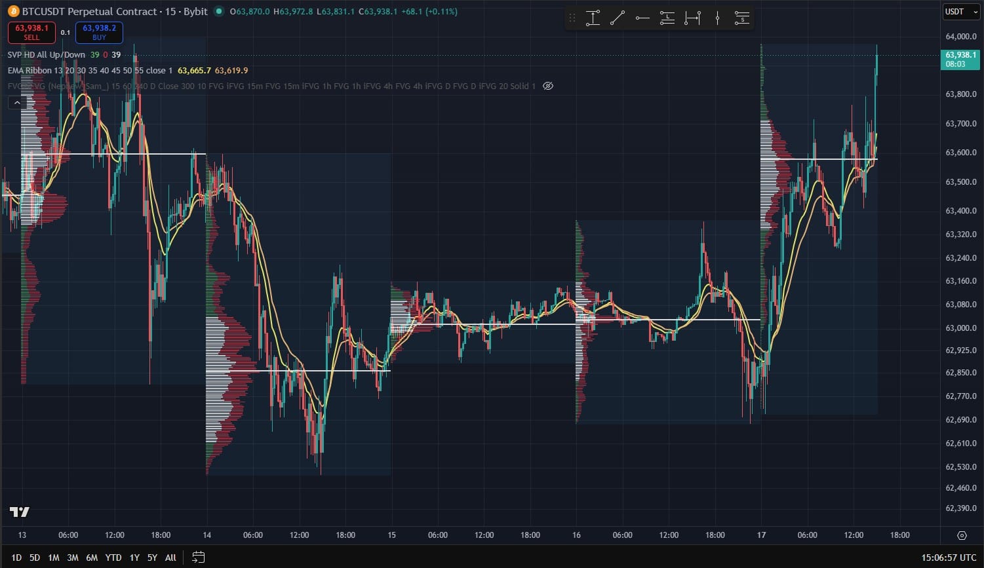Image resolution: width=984 pixels, height=568 pixels.
Task: Collapse the indicator legend with arrow button
Action: (17, 102)
